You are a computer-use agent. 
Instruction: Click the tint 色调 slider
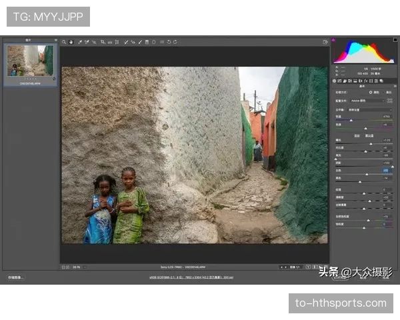coord(364,129)
